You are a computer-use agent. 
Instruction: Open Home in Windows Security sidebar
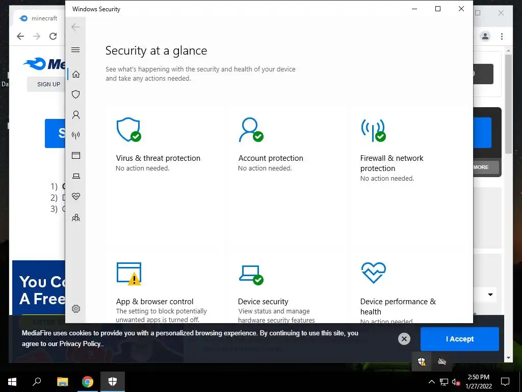(76, 74)
